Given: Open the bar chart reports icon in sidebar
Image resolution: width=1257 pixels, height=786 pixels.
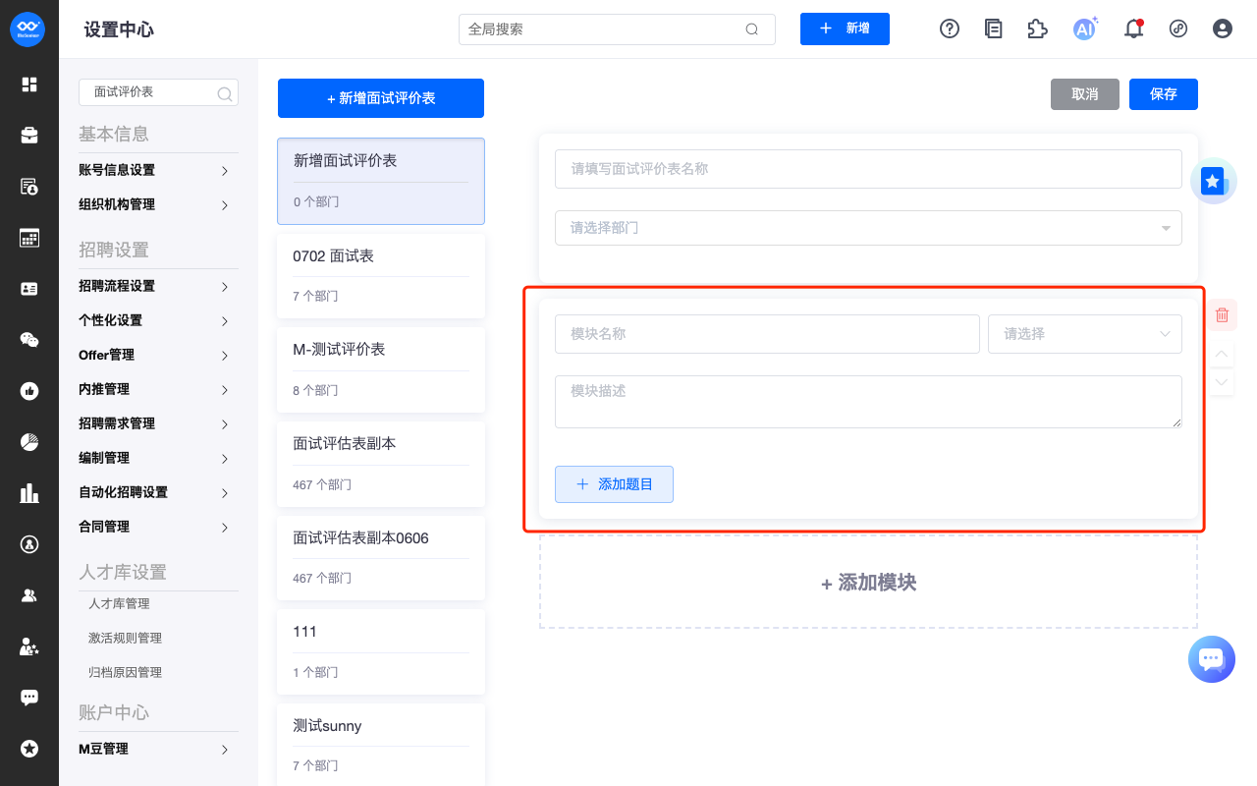Looking at the screenshot, I should click(x=29, y=493).
